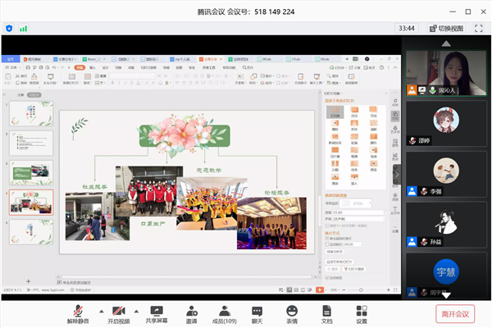Select the 邵婷 participant tile
The width and height of the screenshot is (492, 328).
(x=446, y=124)
